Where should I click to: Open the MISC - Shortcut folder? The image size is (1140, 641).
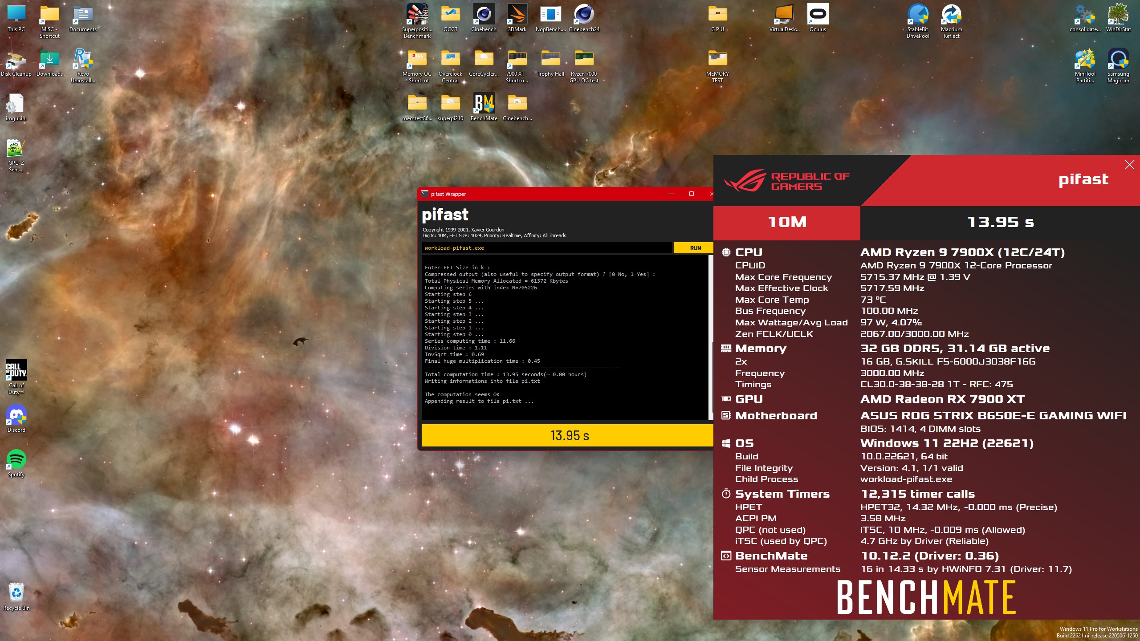(x=49, y=22)
